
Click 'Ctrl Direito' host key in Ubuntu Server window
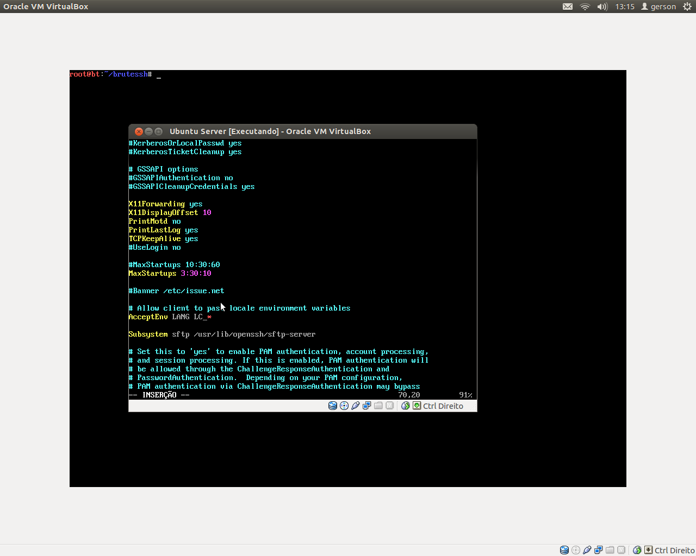(443, 406)
